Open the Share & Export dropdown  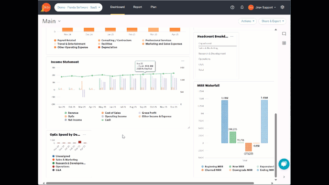click(x=273, y=21)
